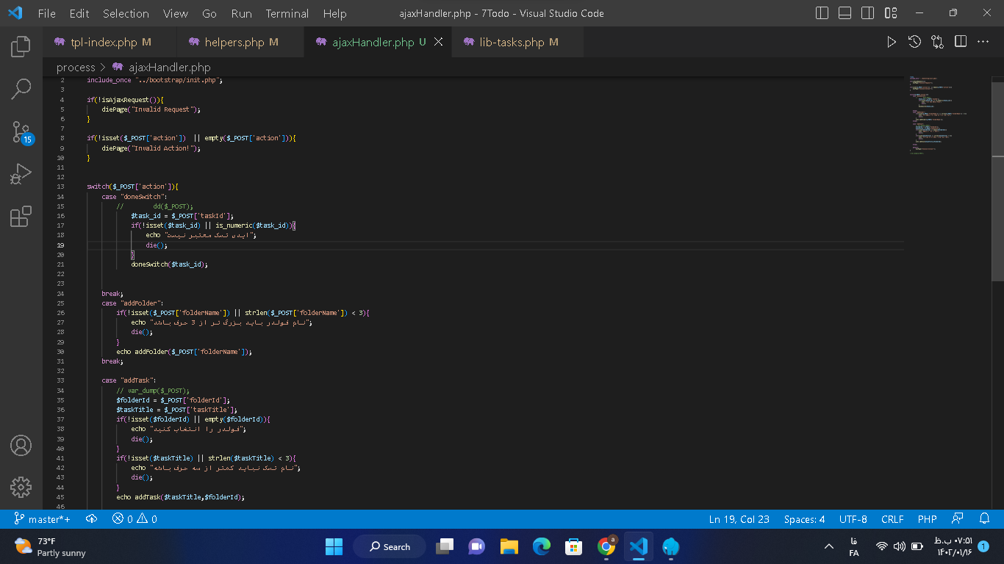Click the feedback icon in status bar
1004x564 pixels.
957,519
